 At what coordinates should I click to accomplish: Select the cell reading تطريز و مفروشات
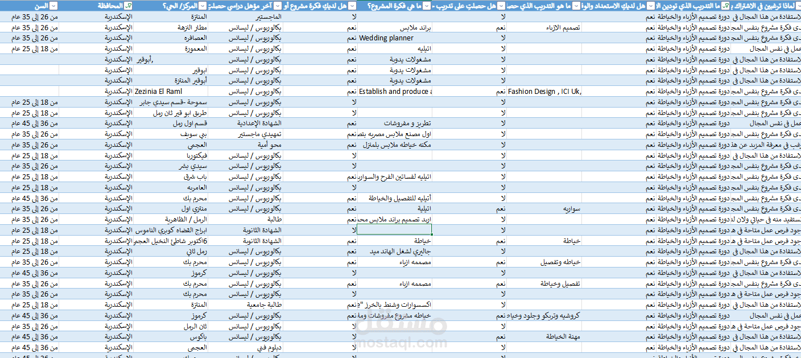pyautogui.click(x=395, y=124)
